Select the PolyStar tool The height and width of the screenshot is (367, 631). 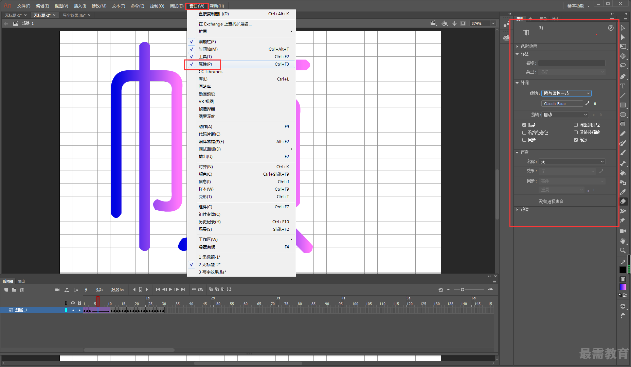tap(623, 124)
